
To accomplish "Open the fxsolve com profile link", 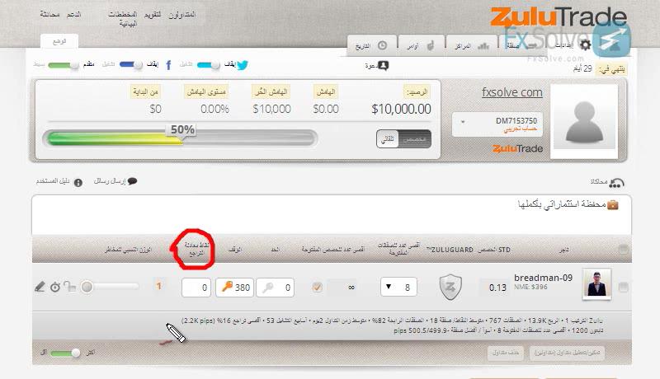I will point(511,92).
